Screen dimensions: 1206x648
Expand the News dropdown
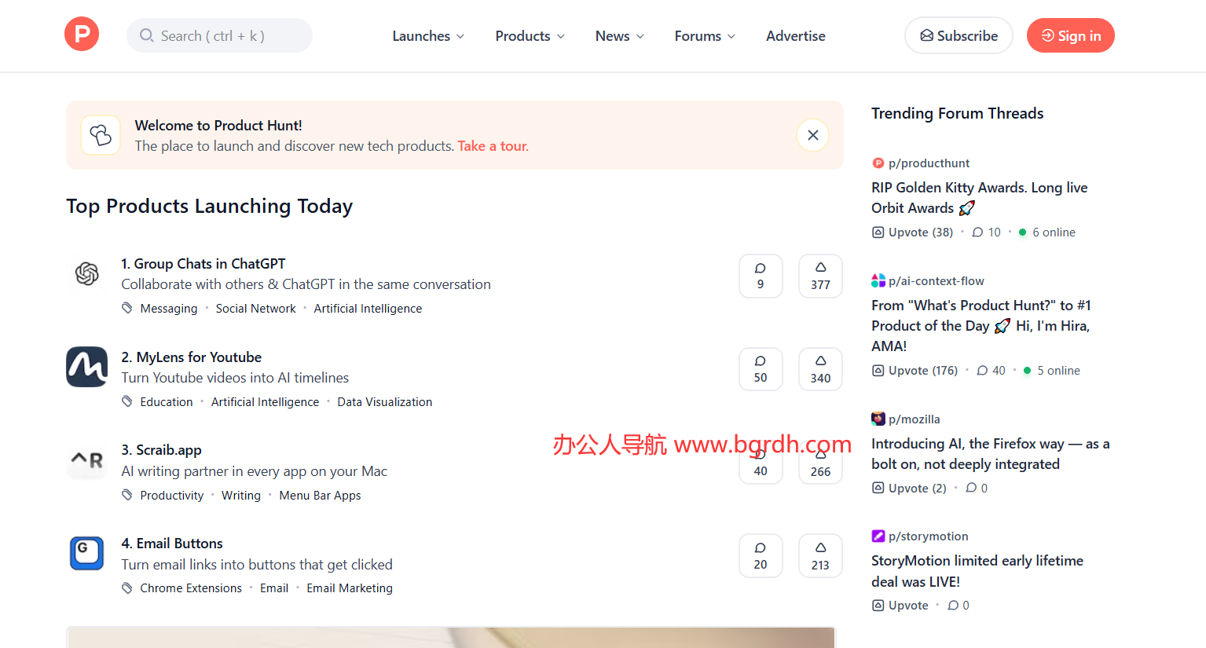click(x=618, y=35)
